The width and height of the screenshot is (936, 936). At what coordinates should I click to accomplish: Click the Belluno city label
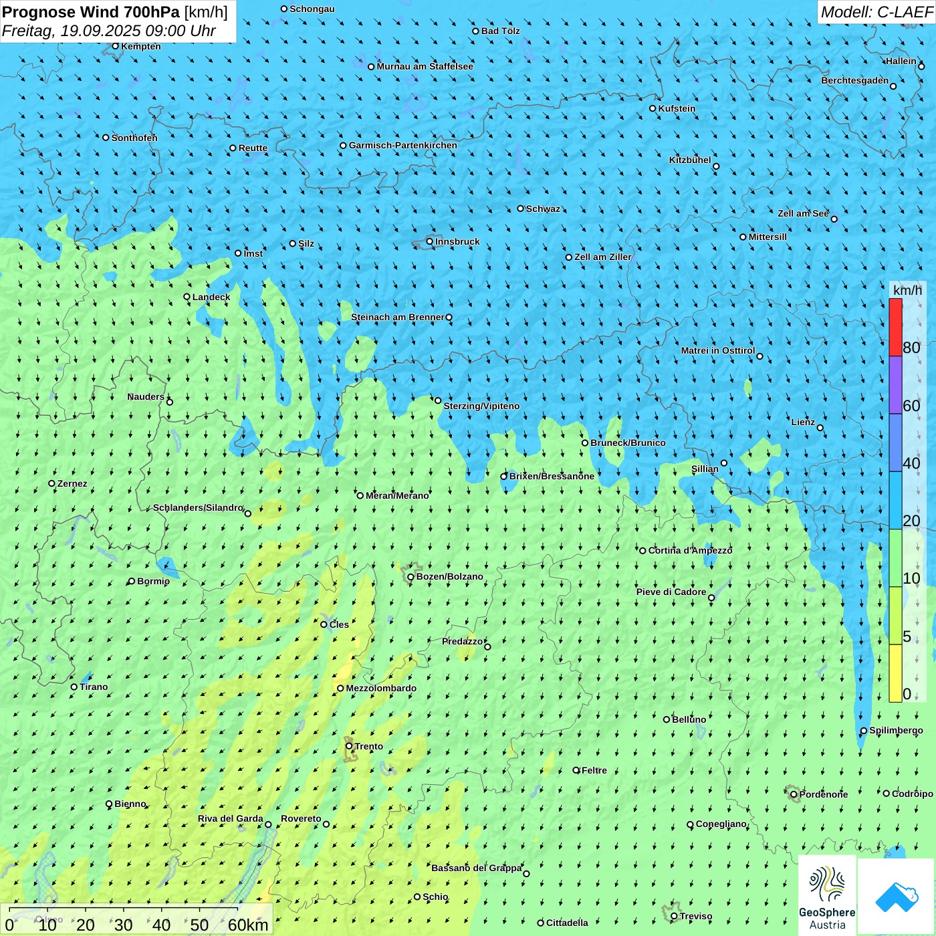point(689,719)
